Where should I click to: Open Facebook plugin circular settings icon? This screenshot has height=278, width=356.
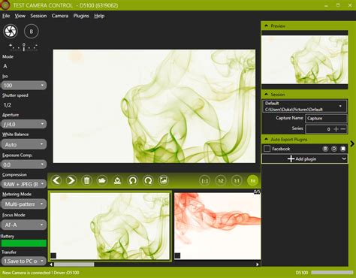point(334,149)
